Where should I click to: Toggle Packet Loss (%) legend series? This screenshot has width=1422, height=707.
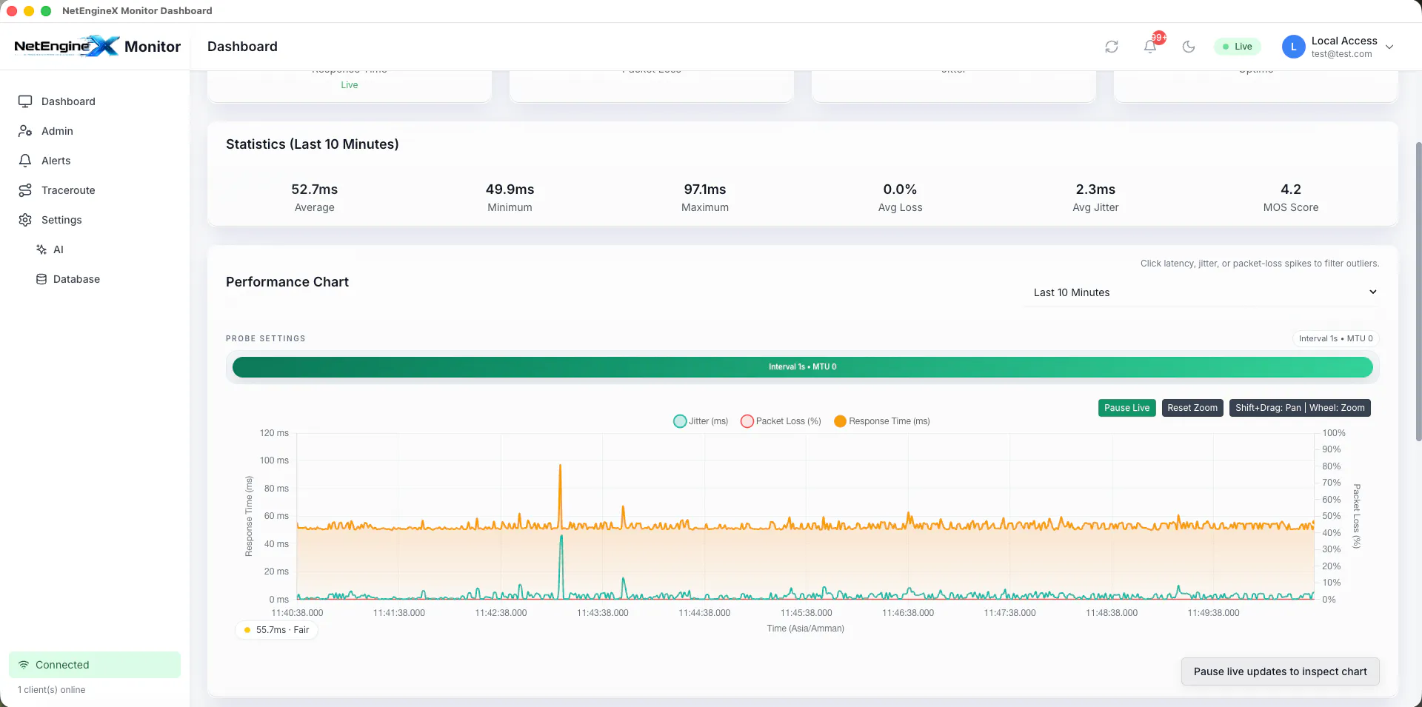tap(781, 421)
